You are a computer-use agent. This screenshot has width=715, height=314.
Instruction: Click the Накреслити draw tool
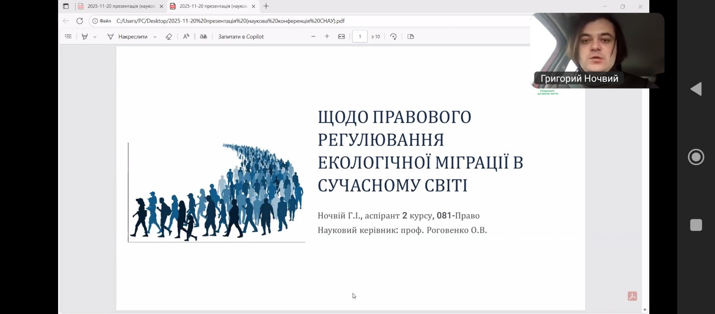click(128, 37)
